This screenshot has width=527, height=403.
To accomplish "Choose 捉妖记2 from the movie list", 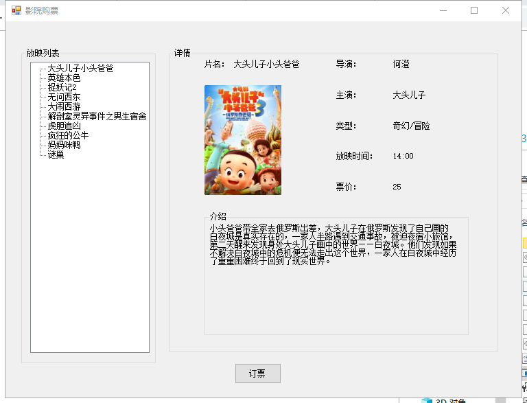I will [x=62, y=87].
